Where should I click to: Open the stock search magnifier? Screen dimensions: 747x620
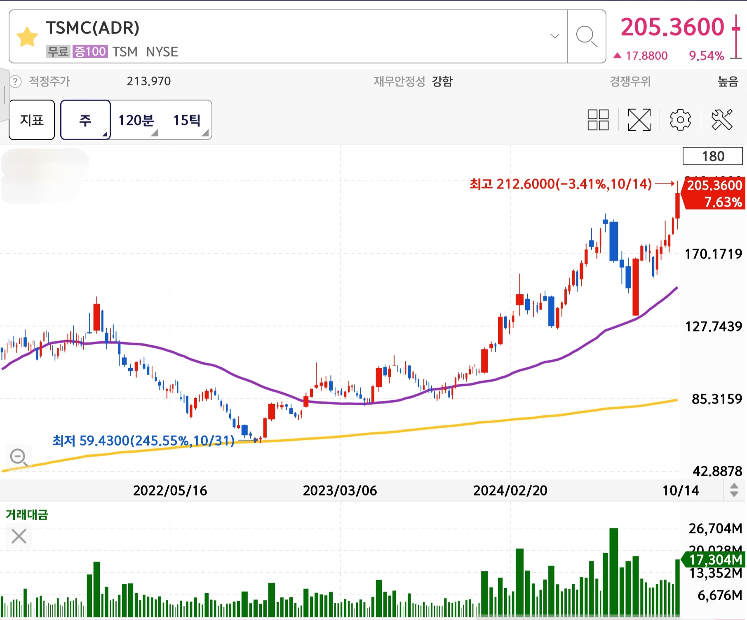586,36
